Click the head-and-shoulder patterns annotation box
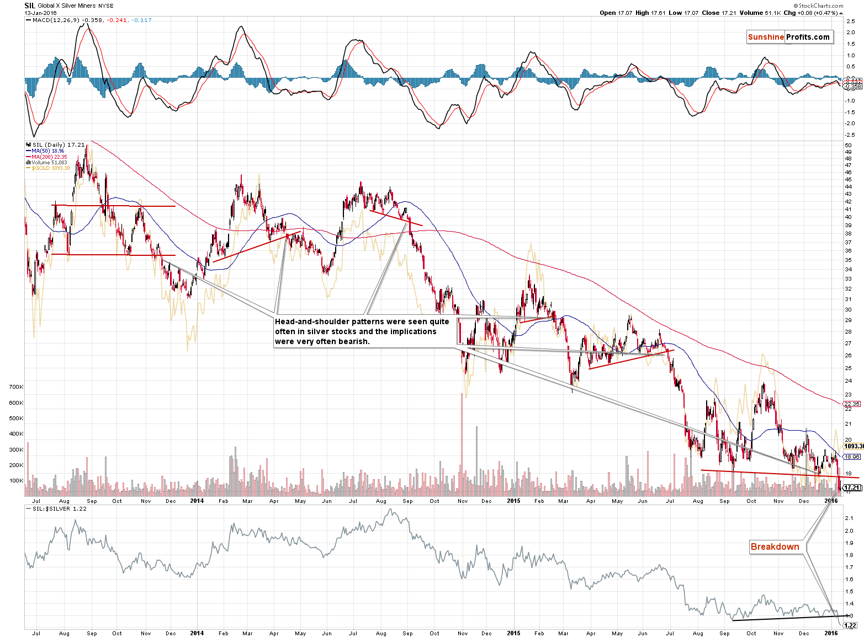The width and height of the screenshot is (864, 638). (x=365, y=331)
